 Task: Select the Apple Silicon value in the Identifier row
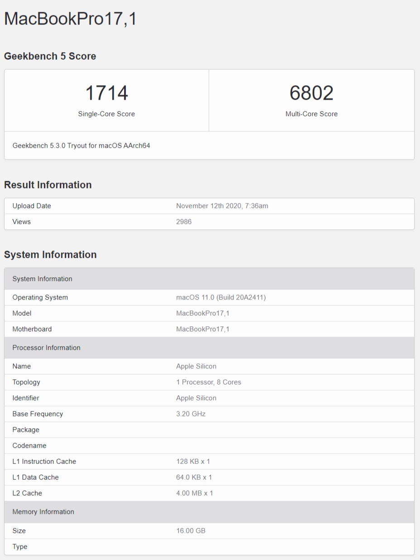(x=196, y=398)
